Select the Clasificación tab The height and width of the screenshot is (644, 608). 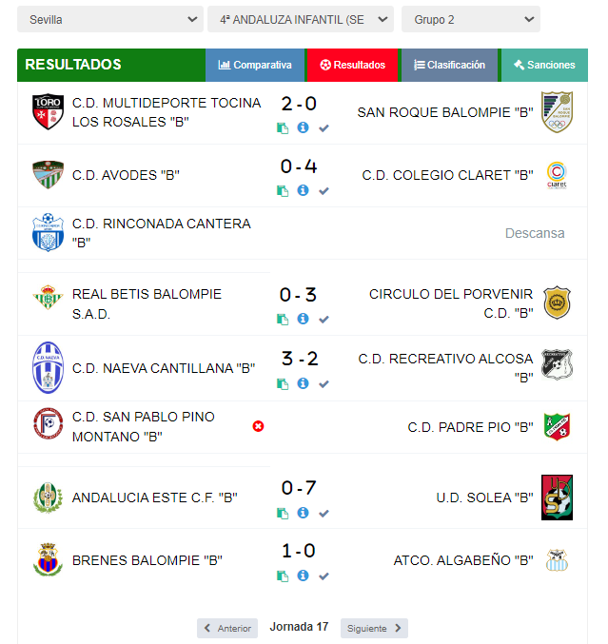449,65
